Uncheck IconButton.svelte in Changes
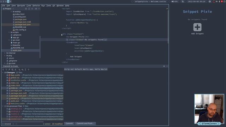This screenshot has width=226, height=127. [7, 80]
